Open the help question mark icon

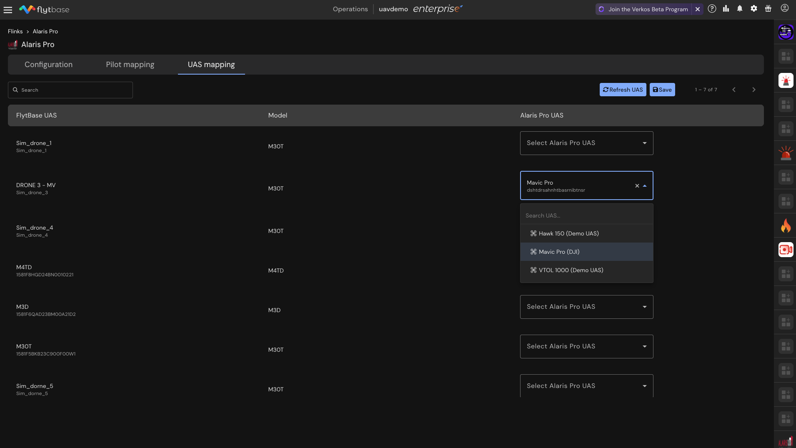(x=712, y=9)
